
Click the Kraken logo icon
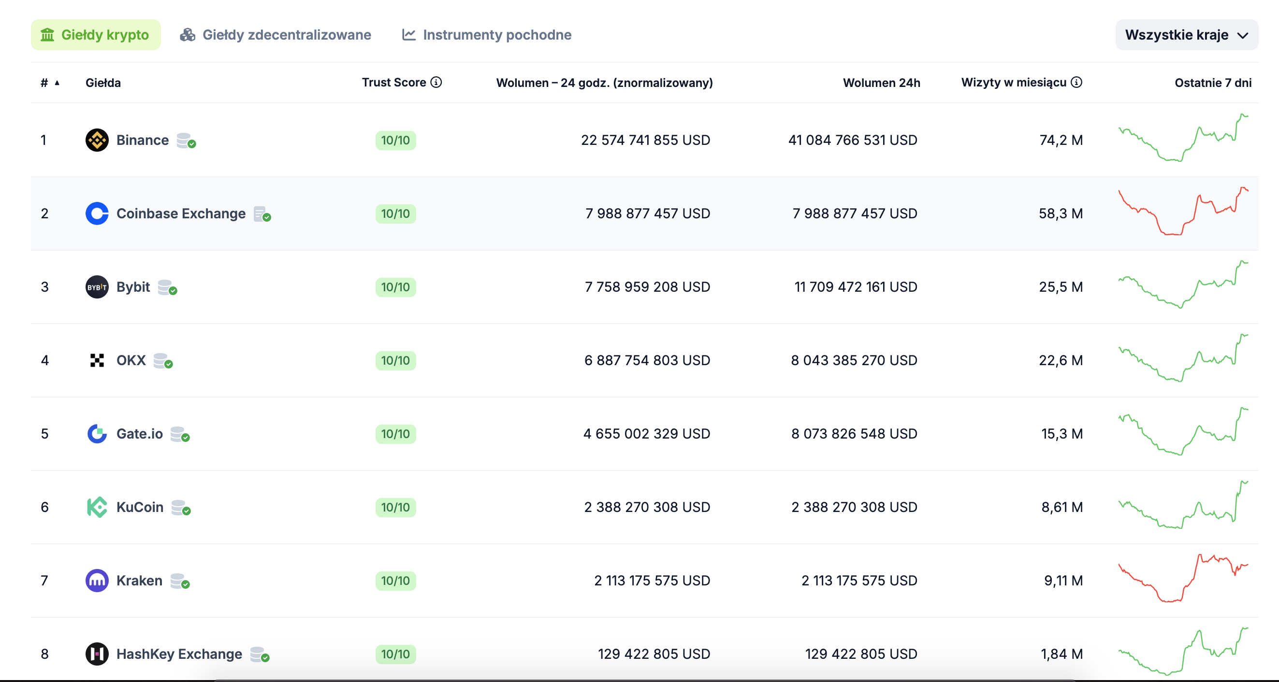pos(97,580)
